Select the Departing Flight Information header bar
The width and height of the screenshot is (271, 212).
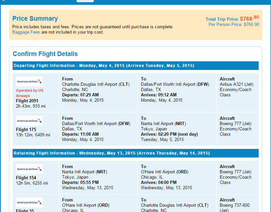(136, 66)
